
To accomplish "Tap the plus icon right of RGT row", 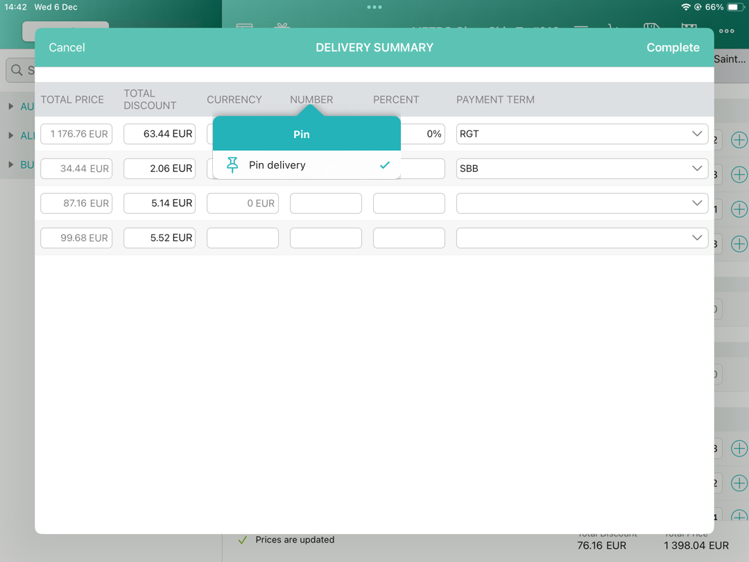I will tap(739, 140).
